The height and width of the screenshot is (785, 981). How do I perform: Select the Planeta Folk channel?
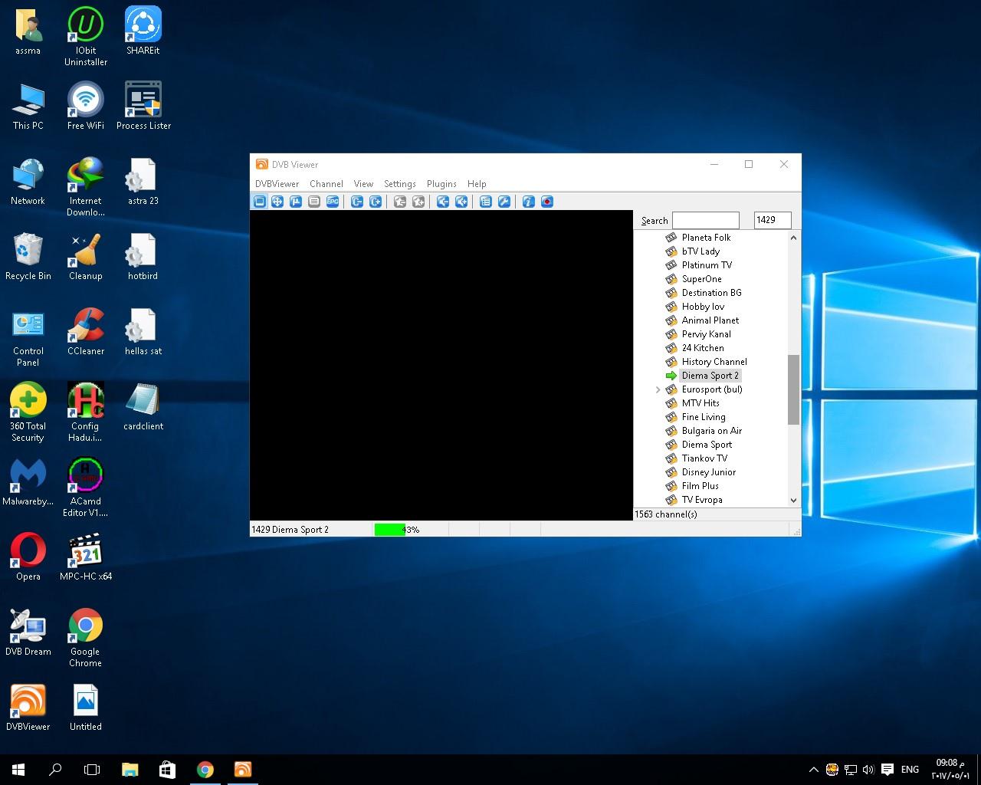[x=706, y=238]
